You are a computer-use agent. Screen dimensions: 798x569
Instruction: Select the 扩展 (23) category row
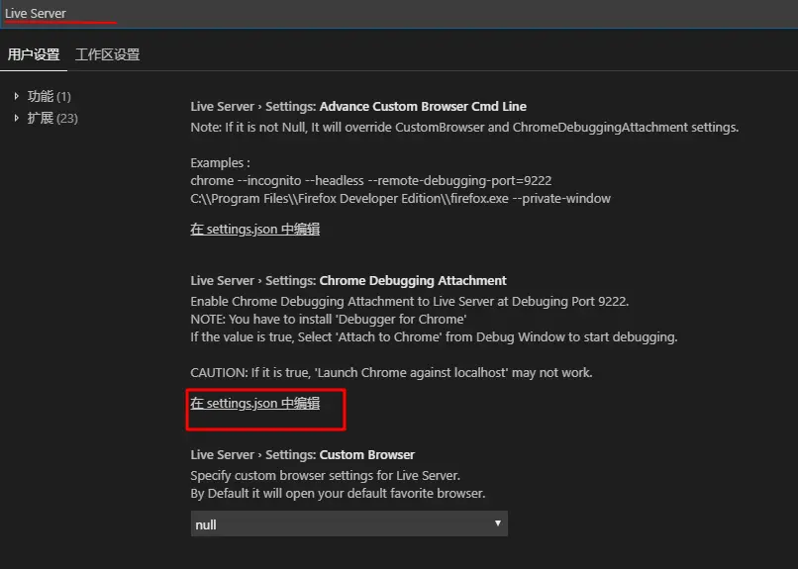[52, 118]
